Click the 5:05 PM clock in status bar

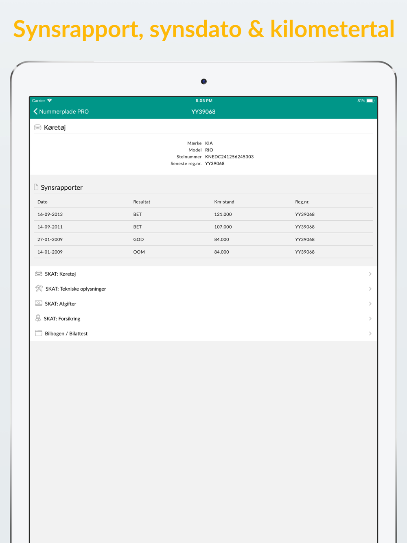[x=204, y=101]
